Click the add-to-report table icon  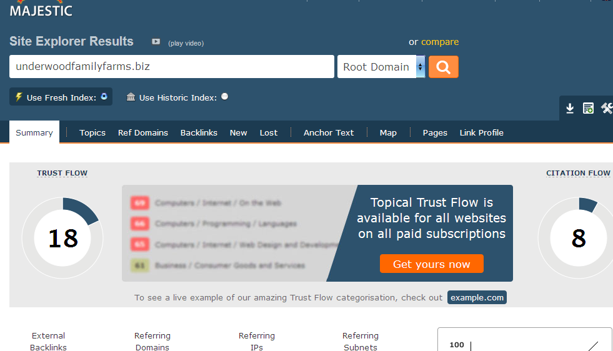[588, 108]
